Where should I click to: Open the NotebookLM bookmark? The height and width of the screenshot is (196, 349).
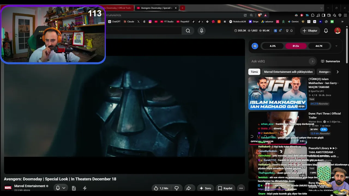(x=237, y=22)
